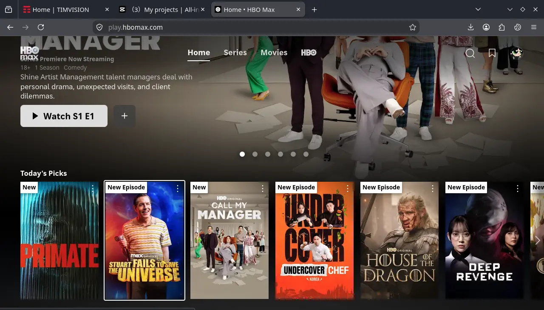
Task: Jump to the sixth hero carousel slide
Action: click(306, 154)
